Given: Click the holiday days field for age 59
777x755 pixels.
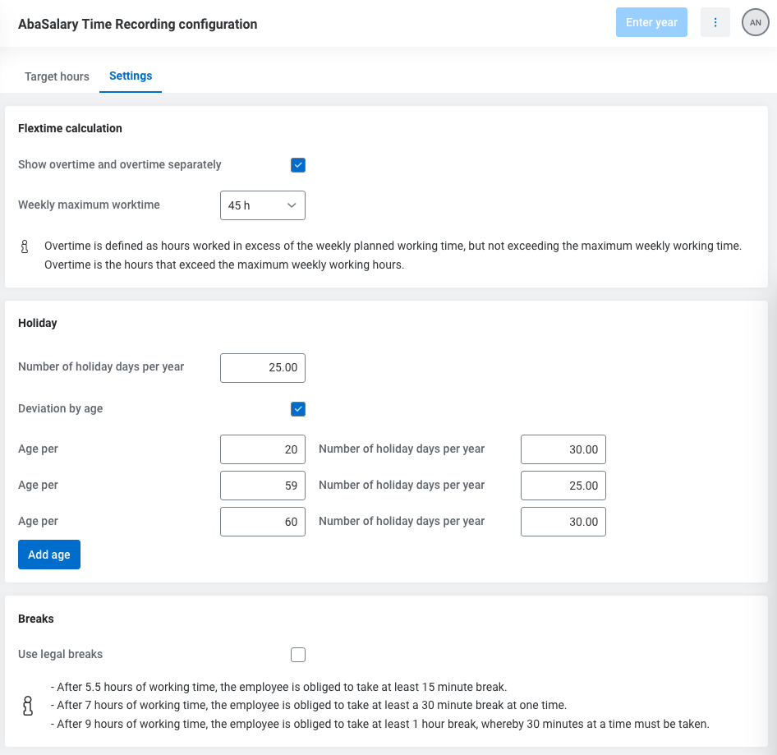Looking at the screenshot, I should click(563, 486).
